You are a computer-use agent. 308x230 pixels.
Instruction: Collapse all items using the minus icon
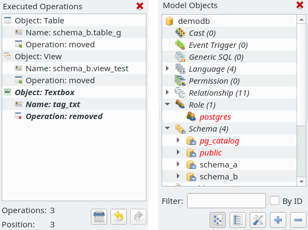click(x=298, y=220)
